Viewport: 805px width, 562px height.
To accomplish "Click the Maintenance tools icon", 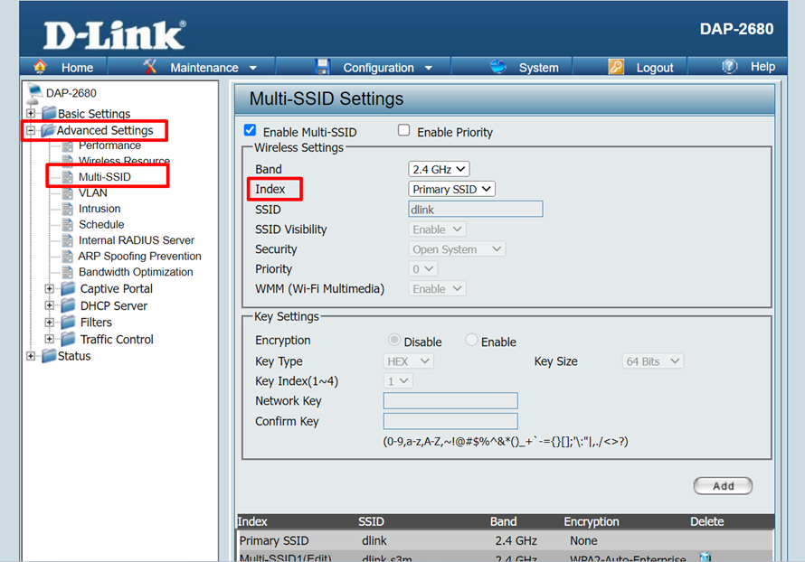I will tap(150, 66).
